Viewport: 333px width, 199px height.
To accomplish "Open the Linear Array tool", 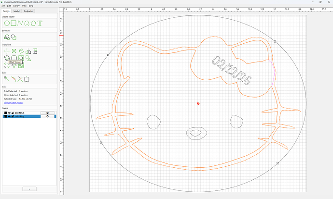I will [x=7, y=65].
